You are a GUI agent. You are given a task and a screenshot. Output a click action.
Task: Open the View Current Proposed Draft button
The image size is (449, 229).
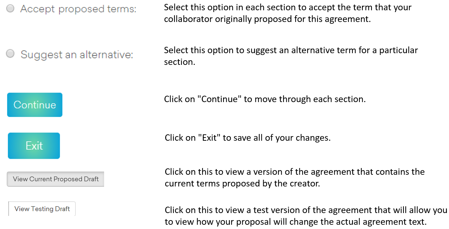click(x=56, y=179)
